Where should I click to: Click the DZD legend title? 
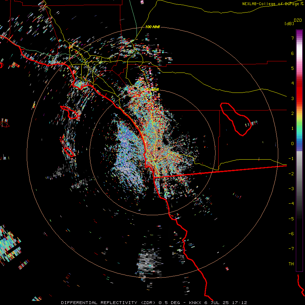(298, 20)
